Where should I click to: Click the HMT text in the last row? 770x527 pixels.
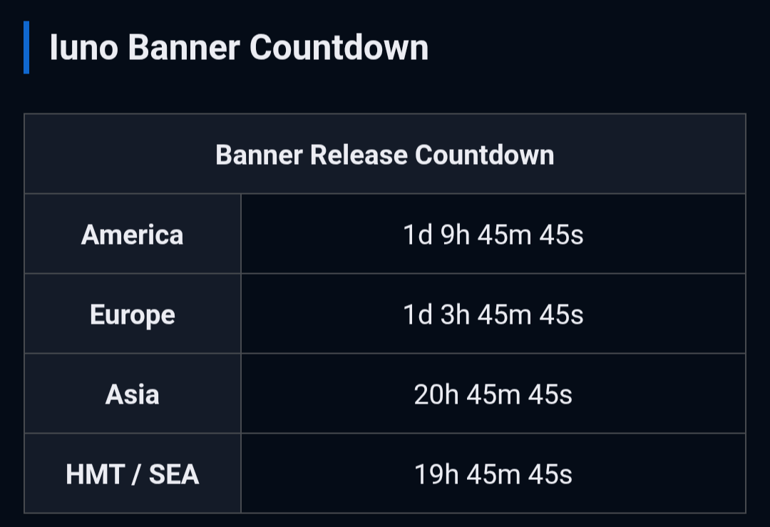(95, 474)
